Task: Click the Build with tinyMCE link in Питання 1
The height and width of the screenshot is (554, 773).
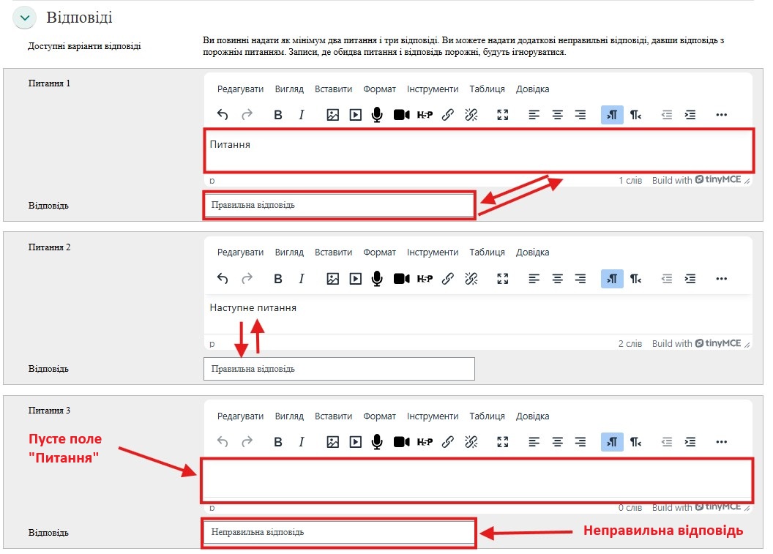Action: coord(696,180)
